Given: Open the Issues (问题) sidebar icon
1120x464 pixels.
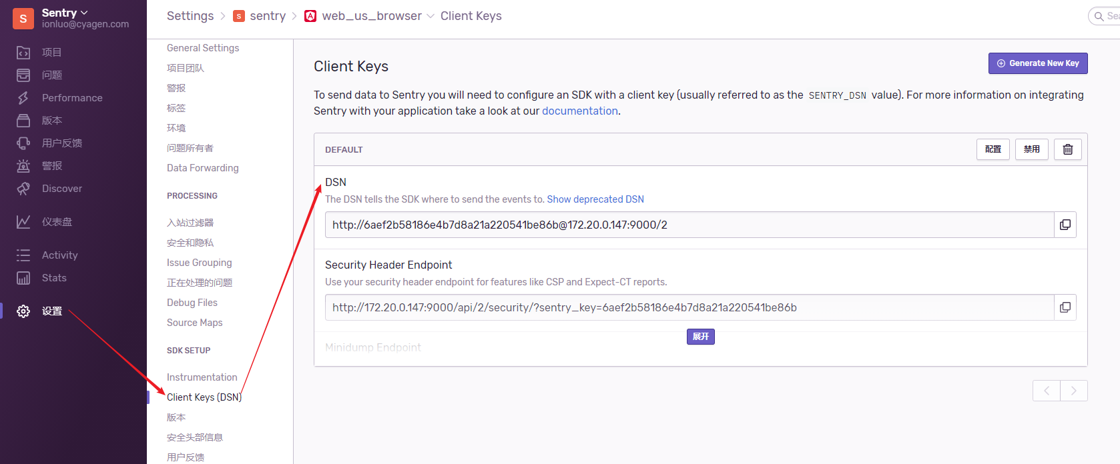Looking at the screenshot, I should 23,75.
